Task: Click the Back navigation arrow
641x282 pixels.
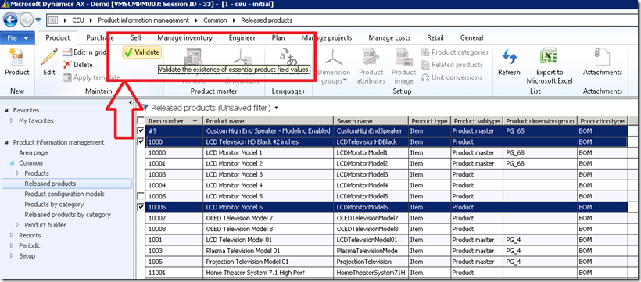Action: [10, 20]
